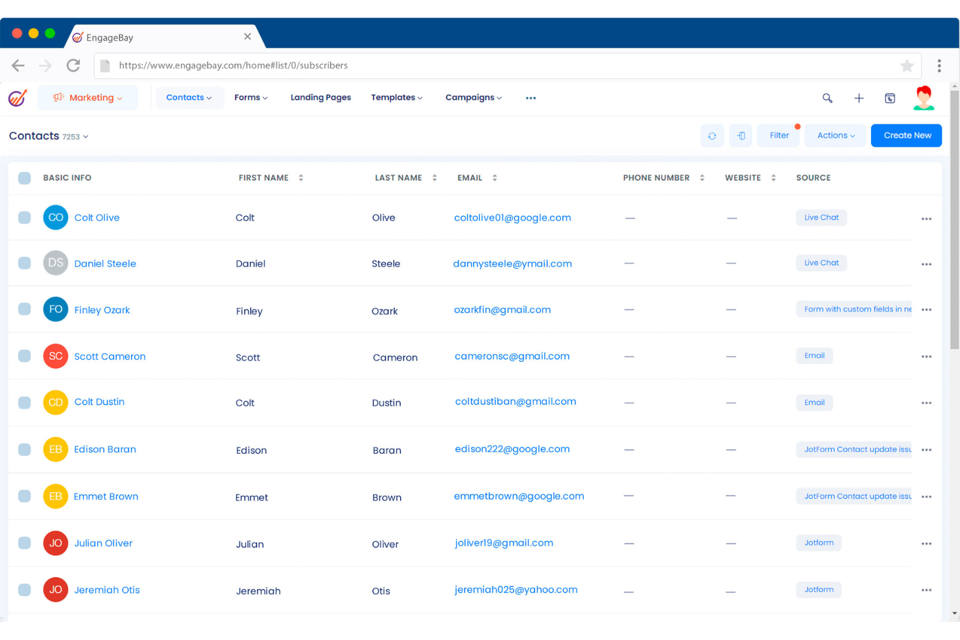The height and width of the screenshot is (640, 960).
Task: Switch to the Landing Pages tab
Action: pyautogui.click(x=320, y=97)
